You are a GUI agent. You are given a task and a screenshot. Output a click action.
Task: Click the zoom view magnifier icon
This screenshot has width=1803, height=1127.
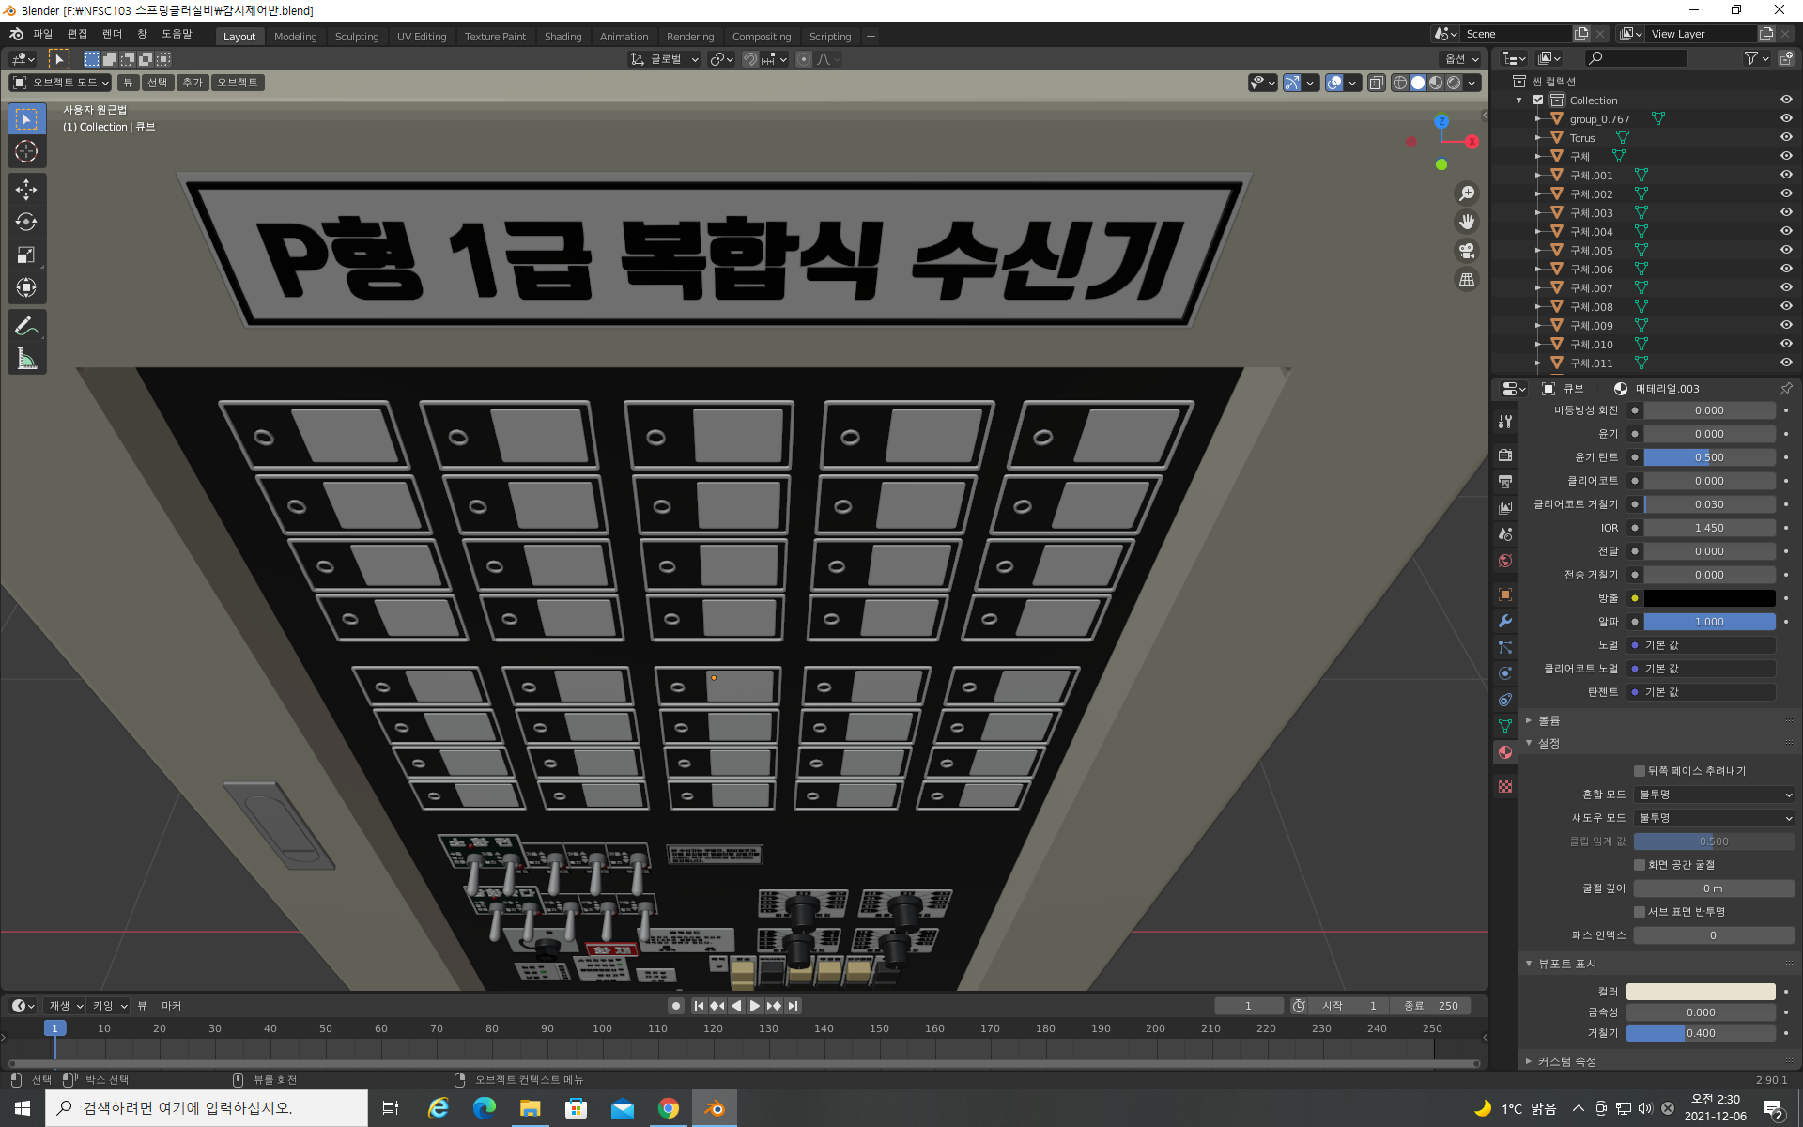(x=1467, y=193)
